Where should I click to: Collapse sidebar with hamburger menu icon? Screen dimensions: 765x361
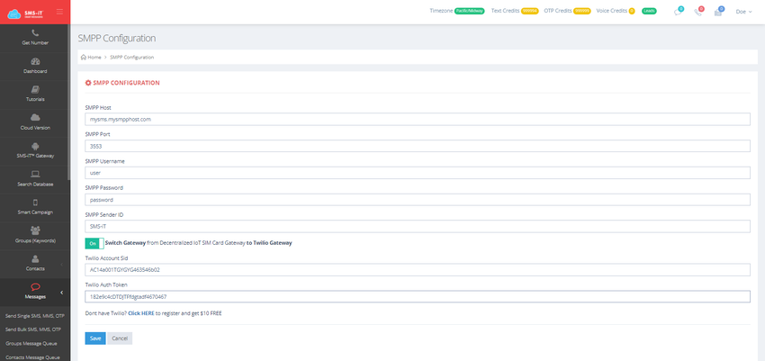59,12
